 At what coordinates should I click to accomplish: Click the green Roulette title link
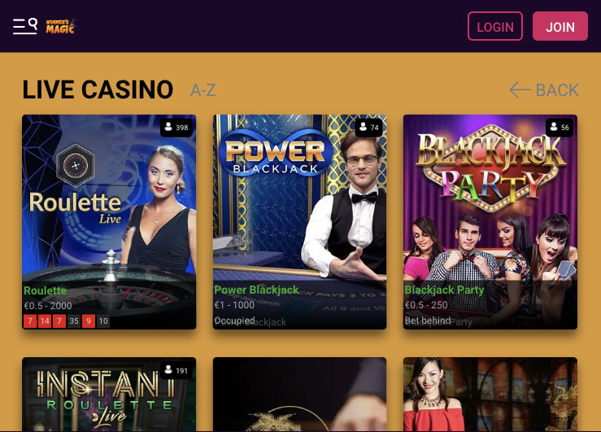click(46, 290)
